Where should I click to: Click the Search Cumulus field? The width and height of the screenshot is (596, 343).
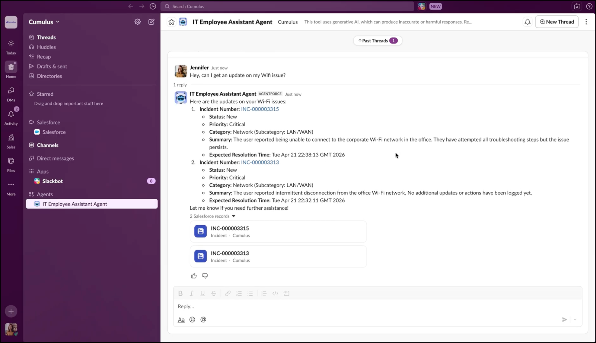pyautogui.click(x=287, y=6)
